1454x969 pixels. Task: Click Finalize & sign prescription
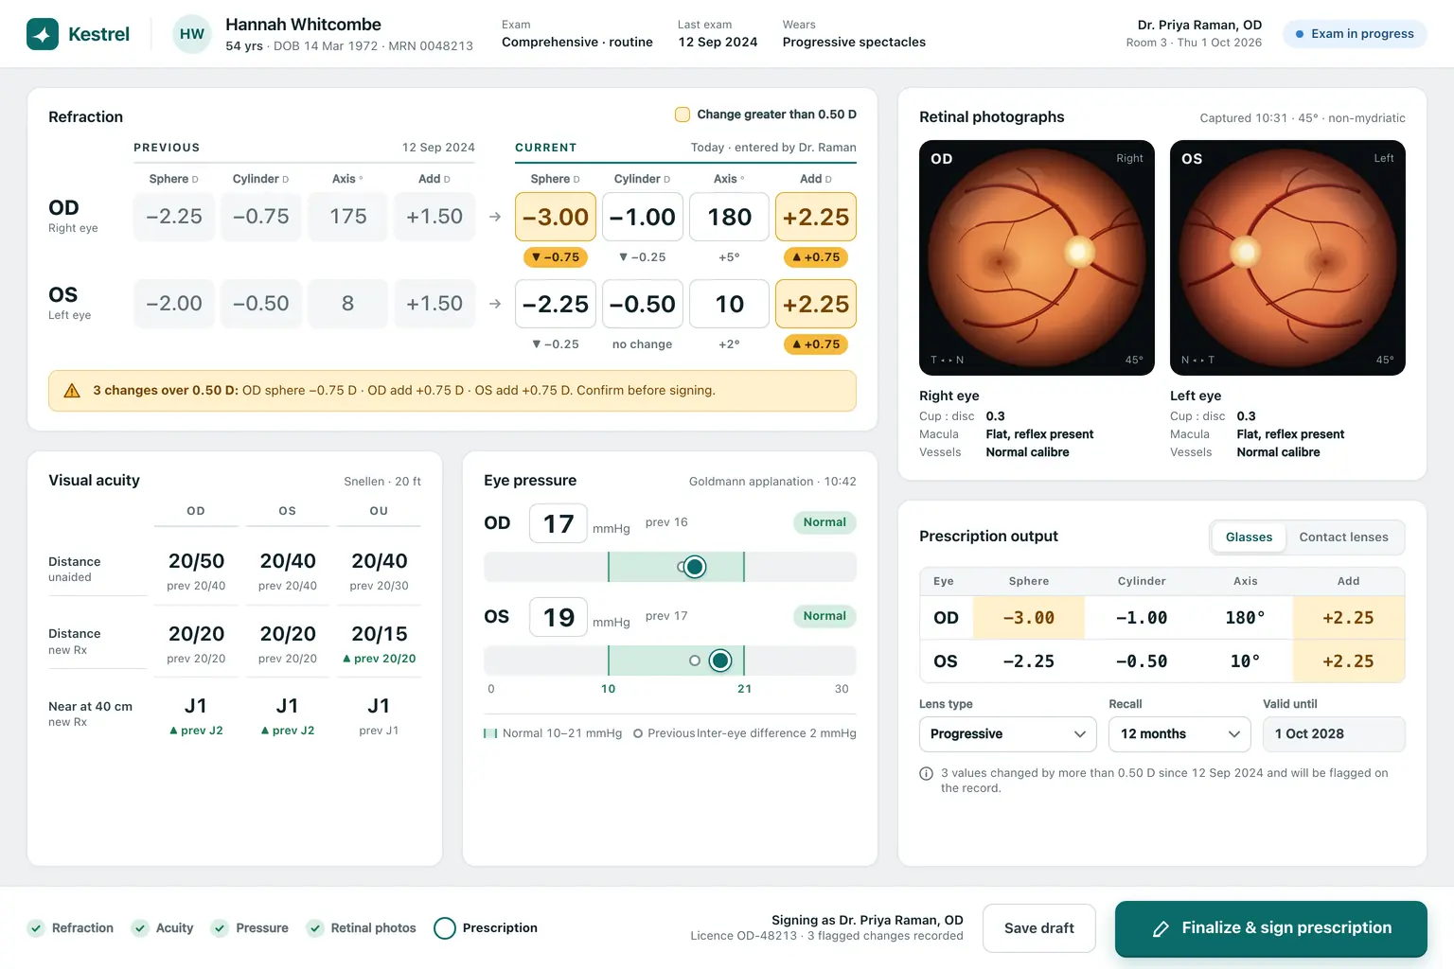coord(1270,929)
